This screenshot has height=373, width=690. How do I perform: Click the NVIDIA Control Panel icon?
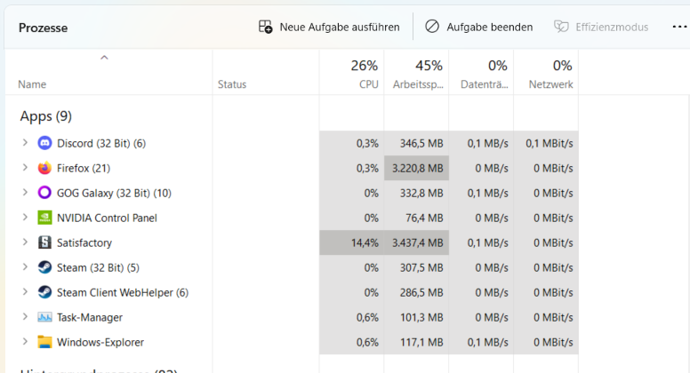click(44, 218)
